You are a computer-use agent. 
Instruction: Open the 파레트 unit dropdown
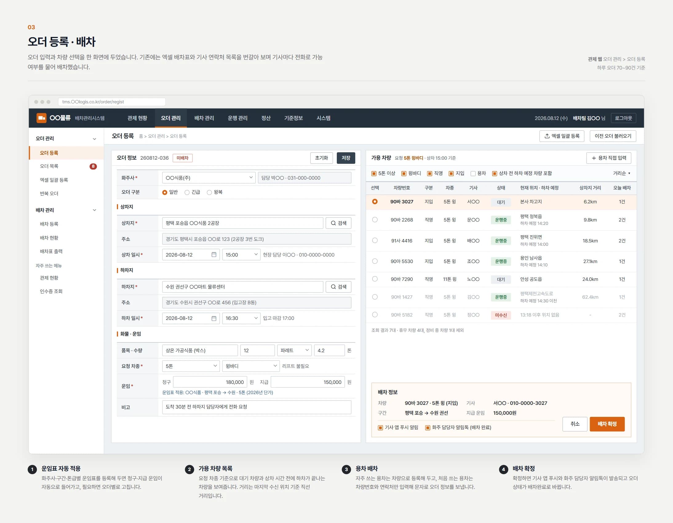(294, 350)
